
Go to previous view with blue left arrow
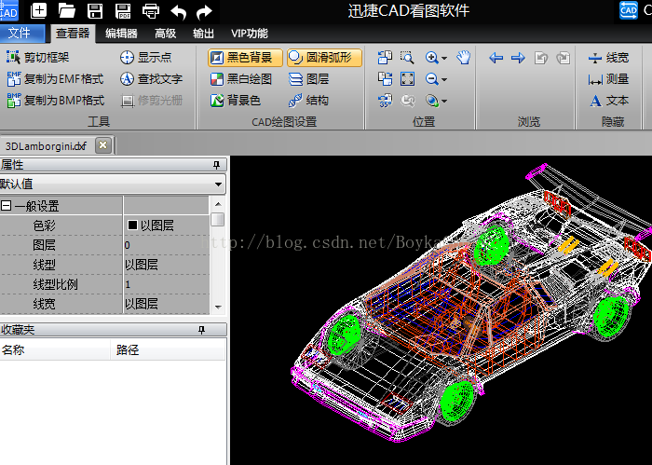click(496, 58)
